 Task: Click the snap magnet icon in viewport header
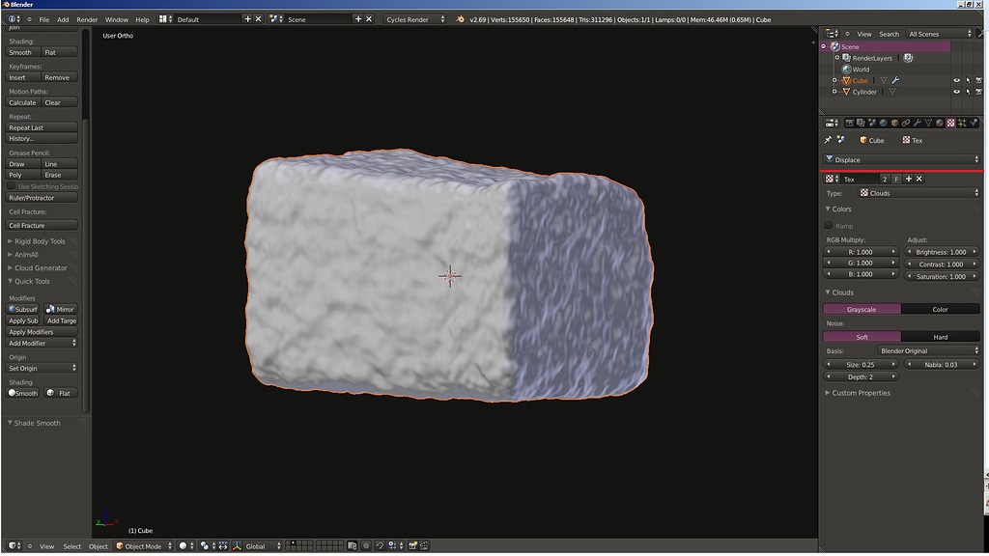click(380, 546)
